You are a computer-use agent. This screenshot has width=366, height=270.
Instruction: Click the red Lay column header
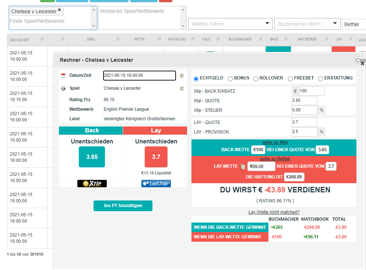155,131
